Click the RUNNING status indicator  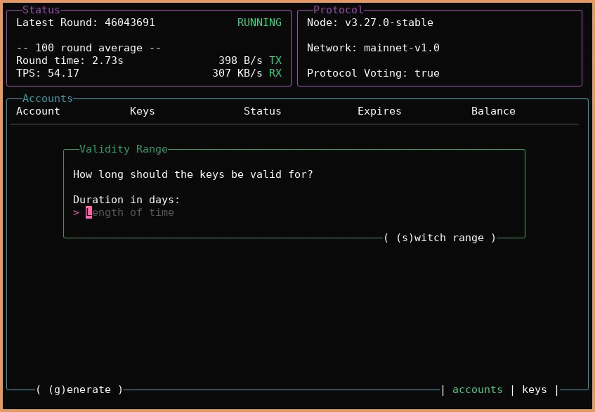pos(259,22)
